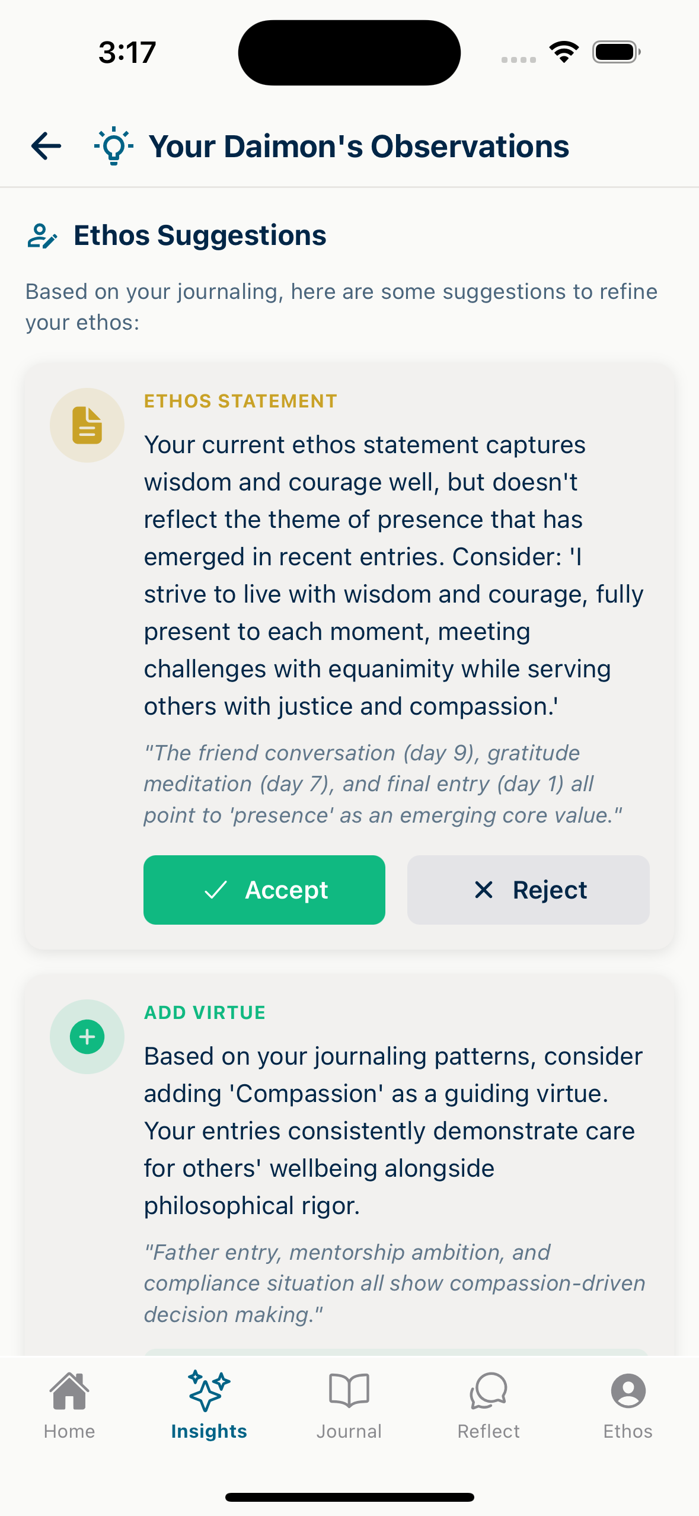The width and height of the screenshot is (699, 1516).
Task: Reject the ethos statement suggestion
Action: 528,890
